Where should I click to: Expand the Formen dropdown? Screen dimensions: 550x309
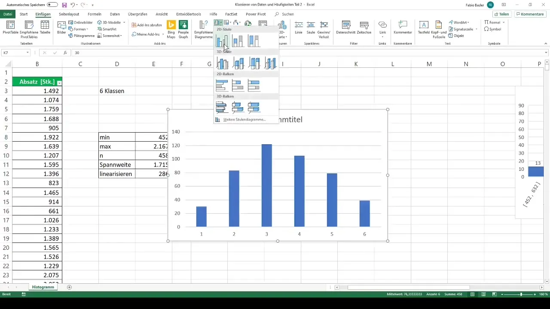click(87, 29)
